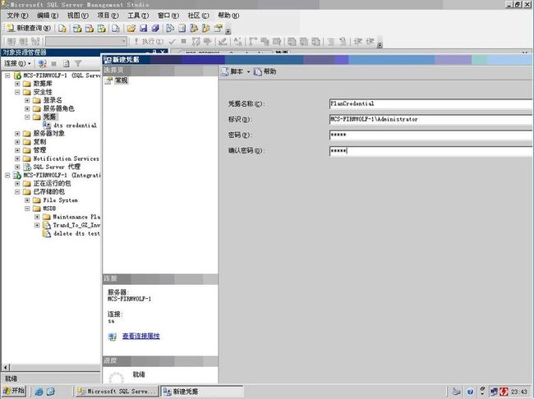
Task: Click the Internet Explorer quick launch icon
Action: (39, 392)
